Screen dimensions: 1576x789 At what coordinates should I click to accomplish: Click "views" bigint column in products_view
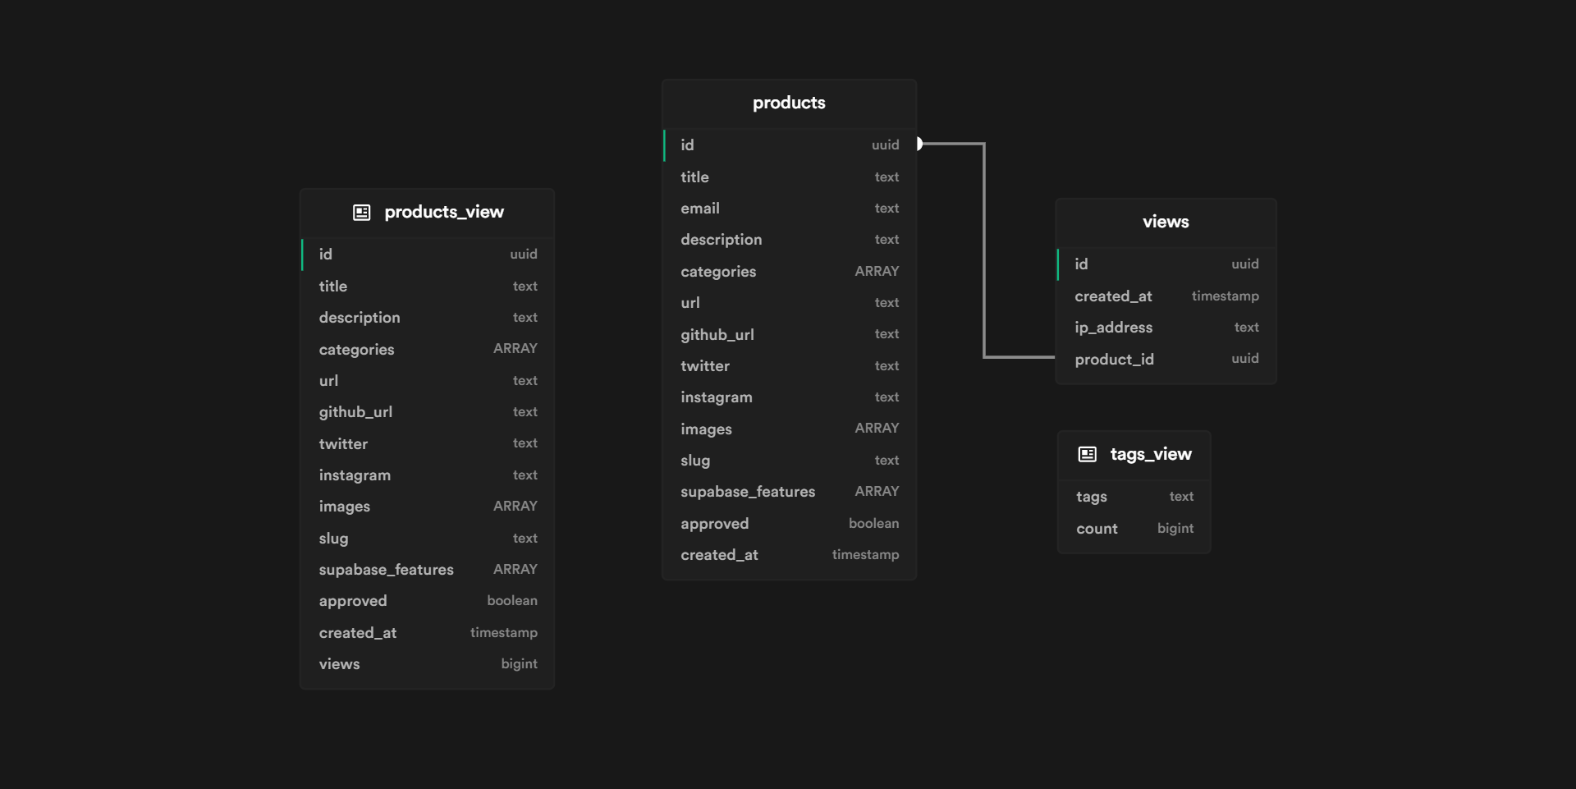coord(427,664)
